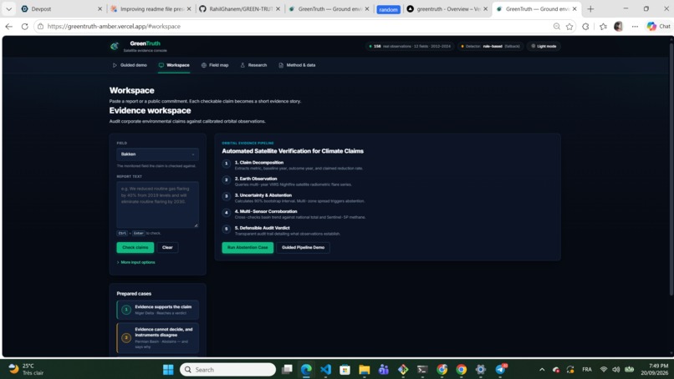The image size is (674, 379).
Task: Open the Guided demo tab
Action: tap(130, 65)
